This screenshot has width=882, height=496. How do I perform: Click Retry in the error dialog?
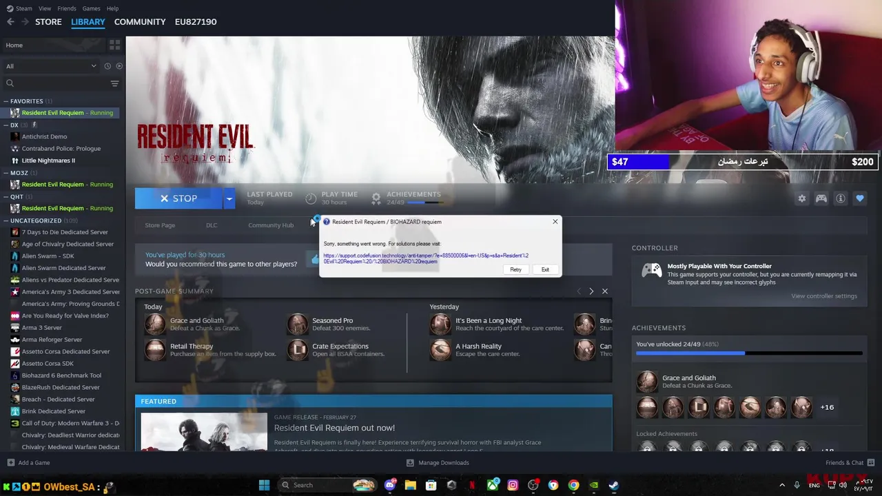[x=515, y=269]
